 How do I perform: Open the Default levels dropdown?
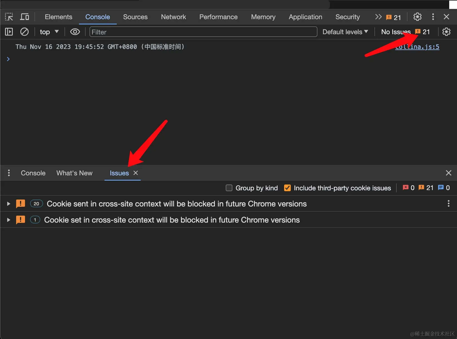point(345,32)
